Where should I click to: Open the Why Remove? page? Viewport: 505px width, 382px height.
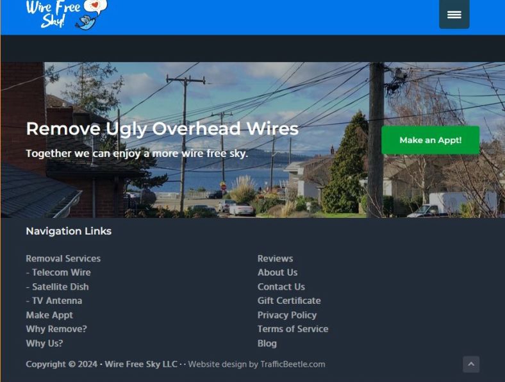click(56, 329)
